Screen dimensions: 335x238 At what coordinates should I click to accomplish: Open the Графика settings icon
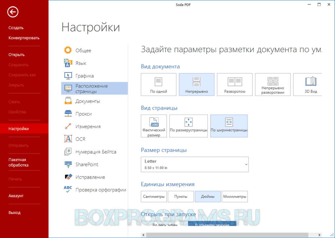[x=68, y=76]
